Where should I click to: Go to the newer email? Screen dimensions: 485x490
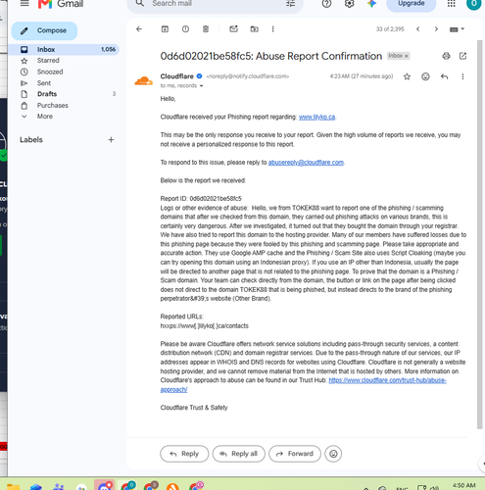pos(417,29)
